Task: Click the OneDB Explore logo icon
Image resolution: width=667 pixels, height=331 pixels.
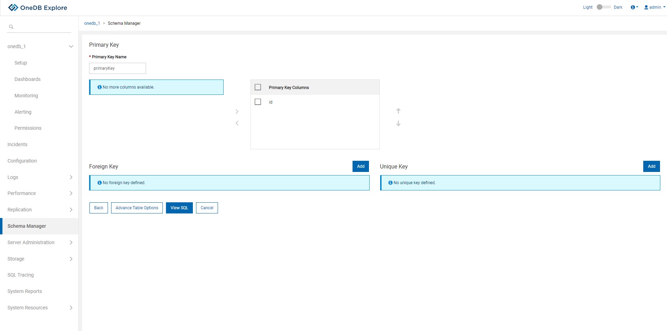Action: click(13, 7)
